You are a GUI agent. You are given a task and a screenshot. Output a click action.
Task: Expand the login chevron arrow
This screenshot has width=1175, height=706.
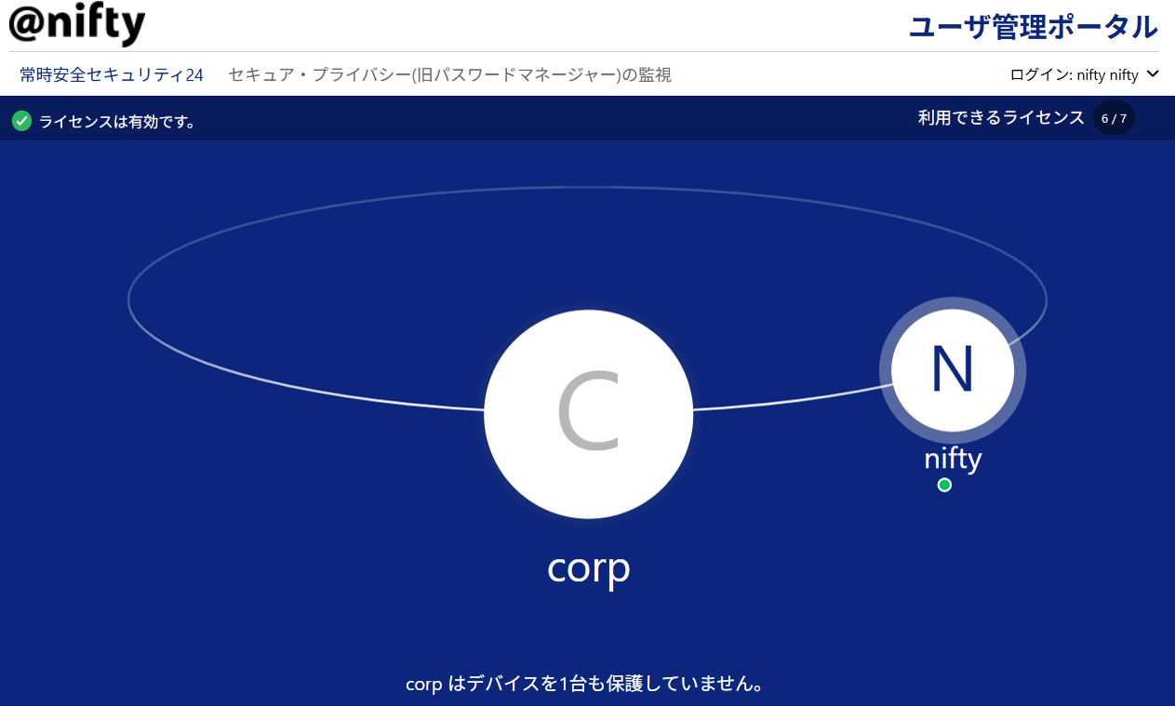click(x=1154, y=74)
